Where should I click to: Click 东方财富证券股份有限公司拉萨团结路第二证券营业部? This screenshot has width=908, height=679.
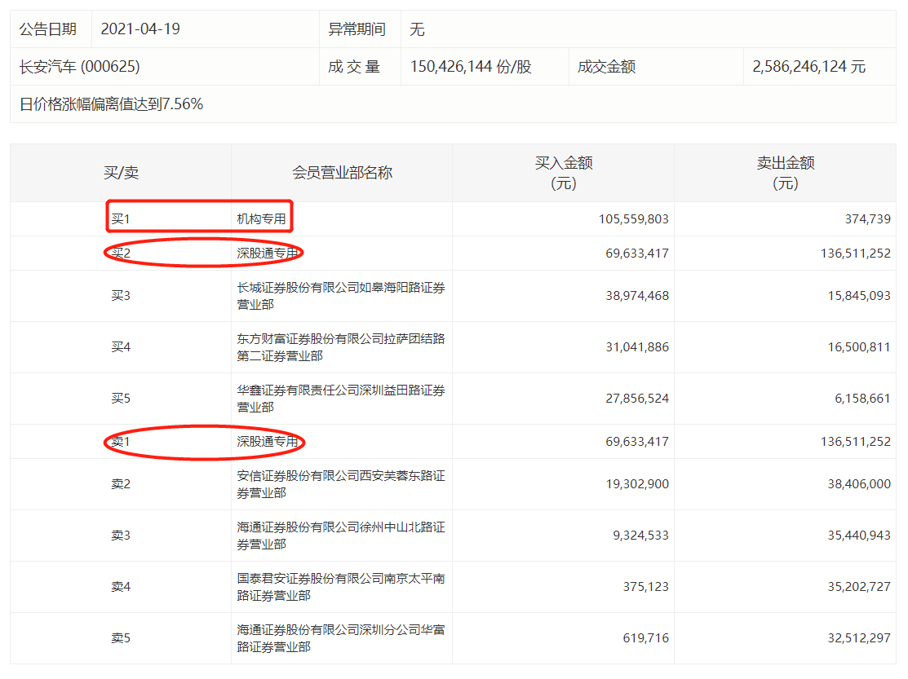340,347
